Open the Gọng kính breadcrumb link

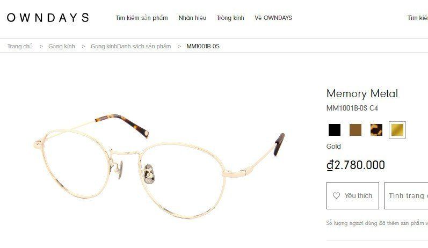(61, 46)
